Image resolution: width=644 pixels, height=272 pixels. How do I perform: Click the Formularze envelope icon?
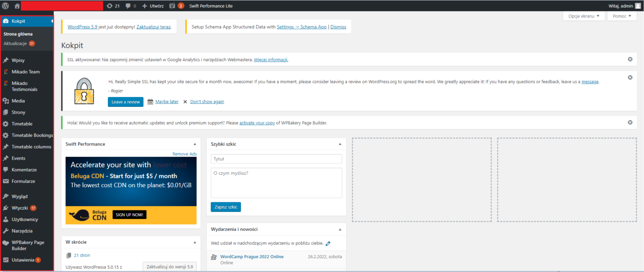[x=6, y=181]
